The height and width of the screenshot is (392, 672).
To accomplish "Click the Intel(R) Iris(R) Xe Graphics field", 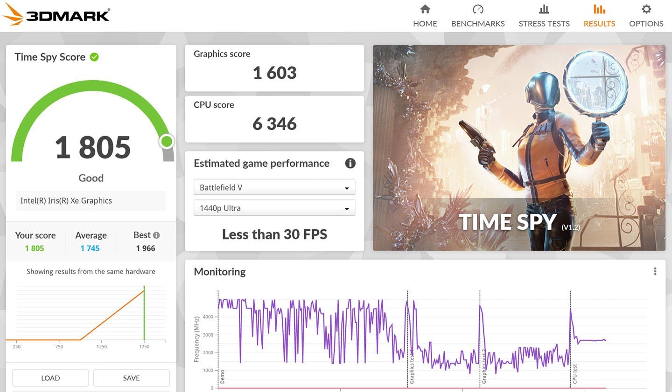I will pyautogui.click(x=91, y=200).
